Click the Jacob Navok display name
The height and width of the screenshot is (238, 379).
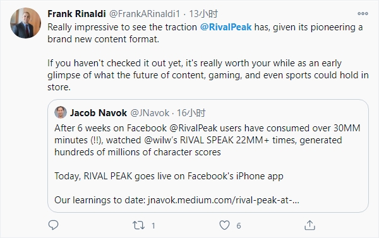point(99,113)
